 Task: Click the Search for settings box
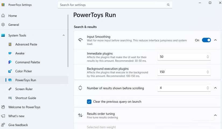(115, 5)
